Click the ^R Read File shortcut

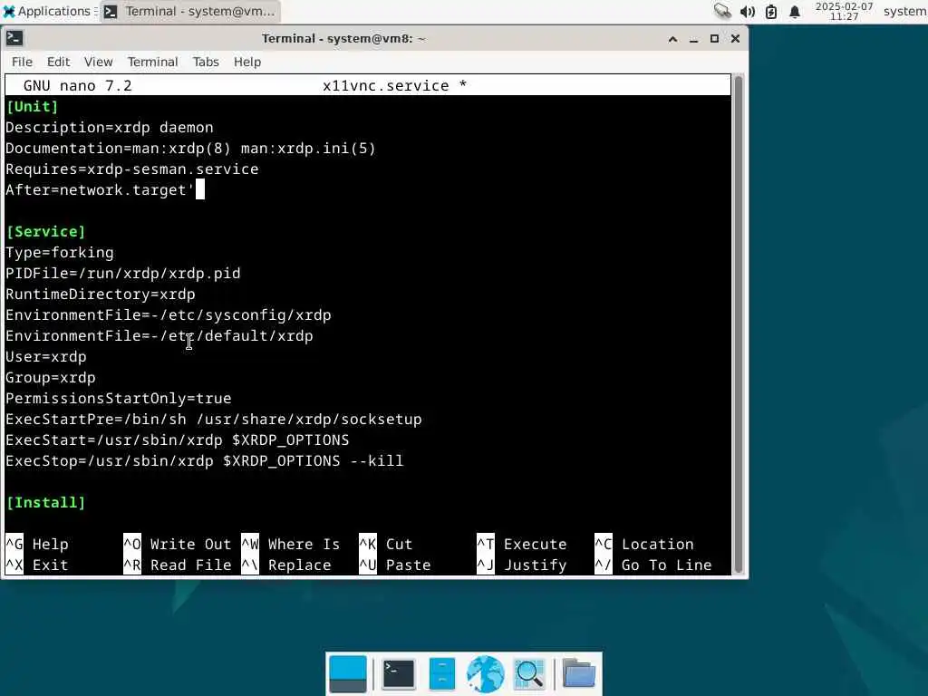click(177, 565)
